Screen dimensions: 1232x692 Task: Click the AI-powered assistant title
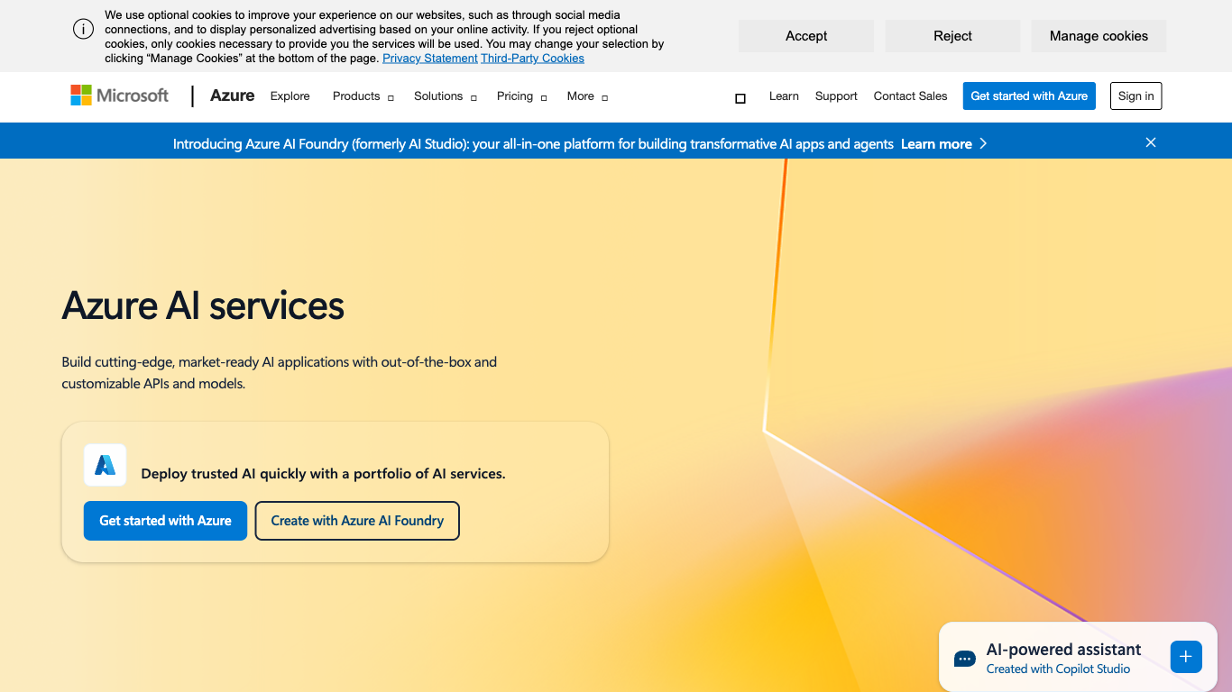coord(1063,650)
